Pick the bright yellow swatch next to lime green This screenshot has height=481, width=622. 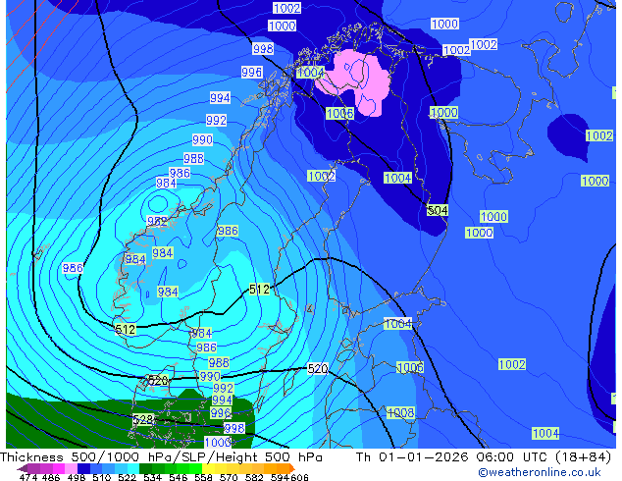(x=208, y=468)
